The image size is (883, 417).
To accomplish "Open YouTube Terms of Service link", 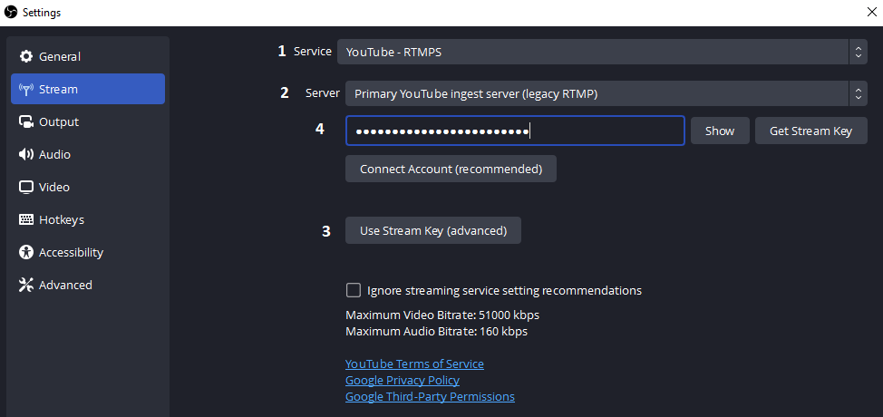I will click(414, 364).
